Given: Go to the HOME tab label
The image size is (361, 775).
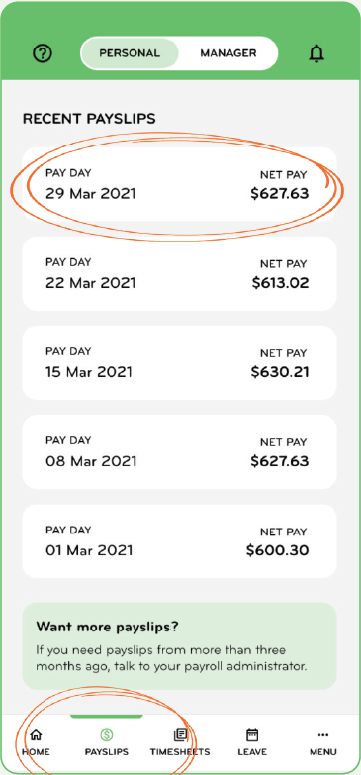Looking at the screenshot, I should (x=36, y=752).
